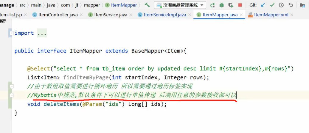Viewport: 309px width, 133px height.
Task: Close the ItemController.java tab
Action: (81, 15)
